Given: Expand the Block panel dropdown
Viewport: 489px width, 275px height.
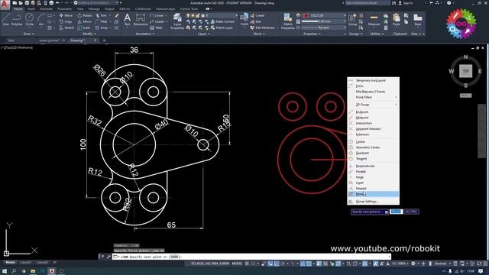Looking at the screenshot, I should [259, 34].
